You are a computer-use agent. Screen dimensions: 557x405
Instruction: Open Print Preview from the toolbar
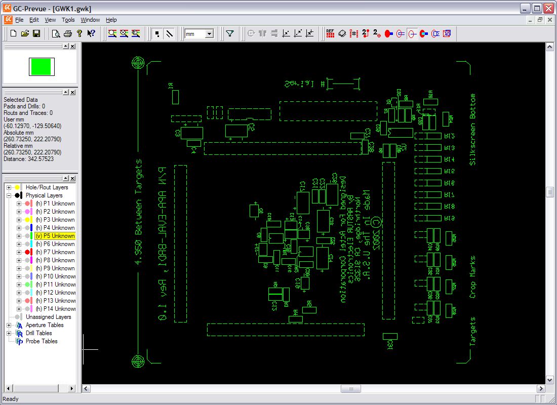coord(56,34)
